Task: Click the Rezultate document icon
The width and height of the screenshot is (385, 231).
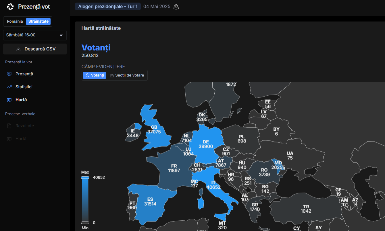Action: [9, 126]
